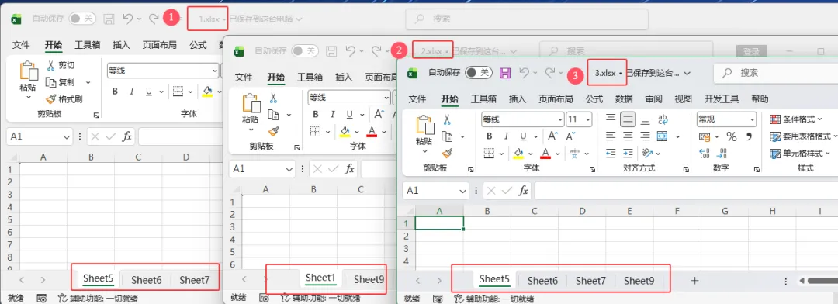Viewport: 838px width, 304px height.
Task: Expand the 套用表格格式 dropdown
Action: [836, 136]
